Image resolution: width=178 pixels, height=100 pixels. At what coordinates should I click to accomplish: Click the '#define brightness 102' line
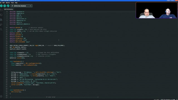pyautogui.click(x=18, y=38)
